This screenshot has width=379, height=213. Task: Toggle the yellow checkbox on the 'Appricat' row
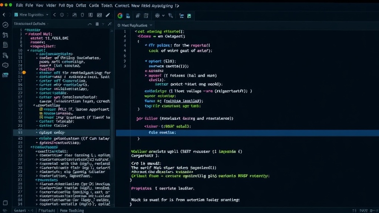coord(41,109)
